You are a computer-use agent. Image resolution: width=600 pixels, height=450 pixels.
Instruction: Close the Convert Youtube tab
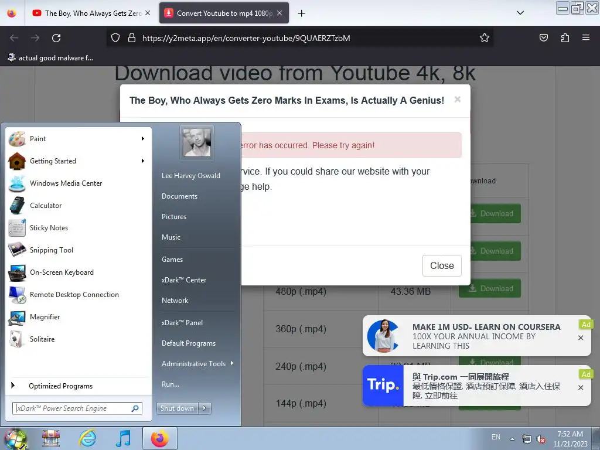(279, 13)
